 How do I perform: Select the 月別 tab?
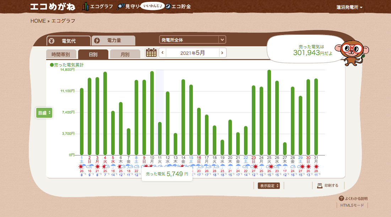125,54
